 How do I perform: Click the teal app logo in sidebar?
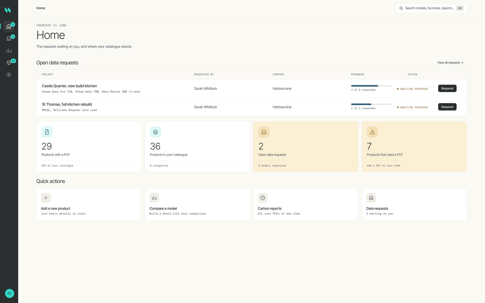[8, 10]
